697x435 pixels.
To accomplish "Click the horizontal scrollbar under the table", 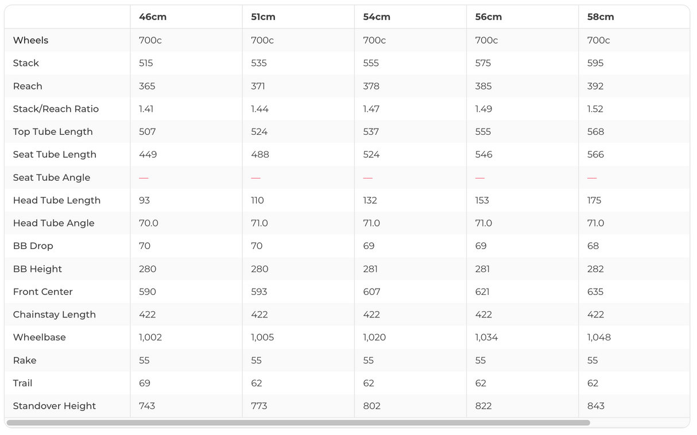I will click(x=298, y=423).
